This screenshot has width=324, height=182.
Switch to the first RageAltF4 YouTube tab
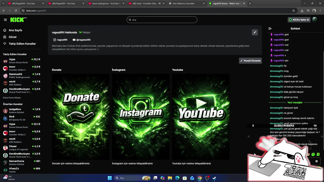click(x=25, y=4)
